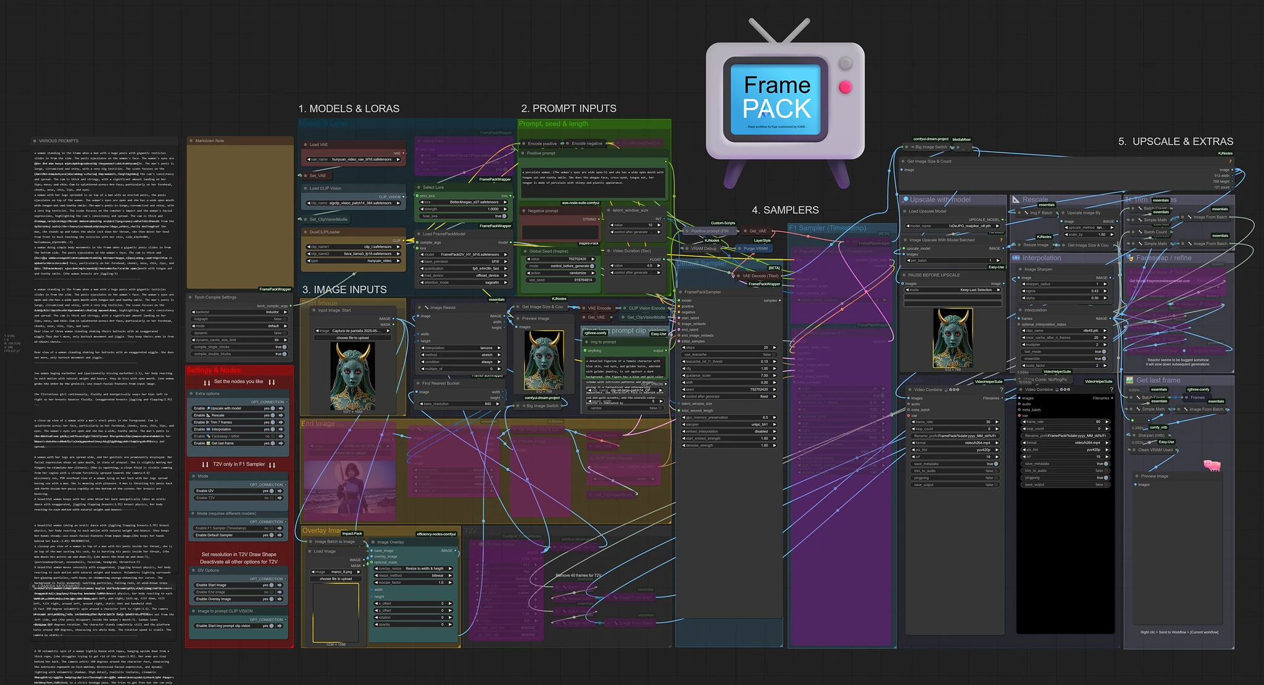Collapse the Torch Compile Settings node dot
The image size is (1264, 685).
coord(191,297)
